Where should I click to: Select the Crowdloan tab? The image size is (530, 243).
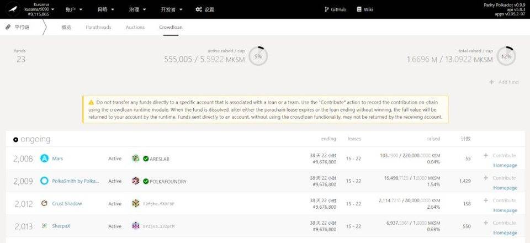[171, 28]
